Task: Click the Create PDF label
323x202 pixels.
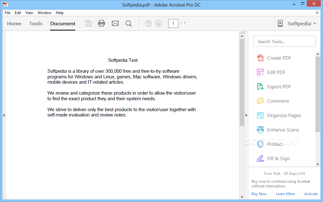Action: (x=279, y=58)
